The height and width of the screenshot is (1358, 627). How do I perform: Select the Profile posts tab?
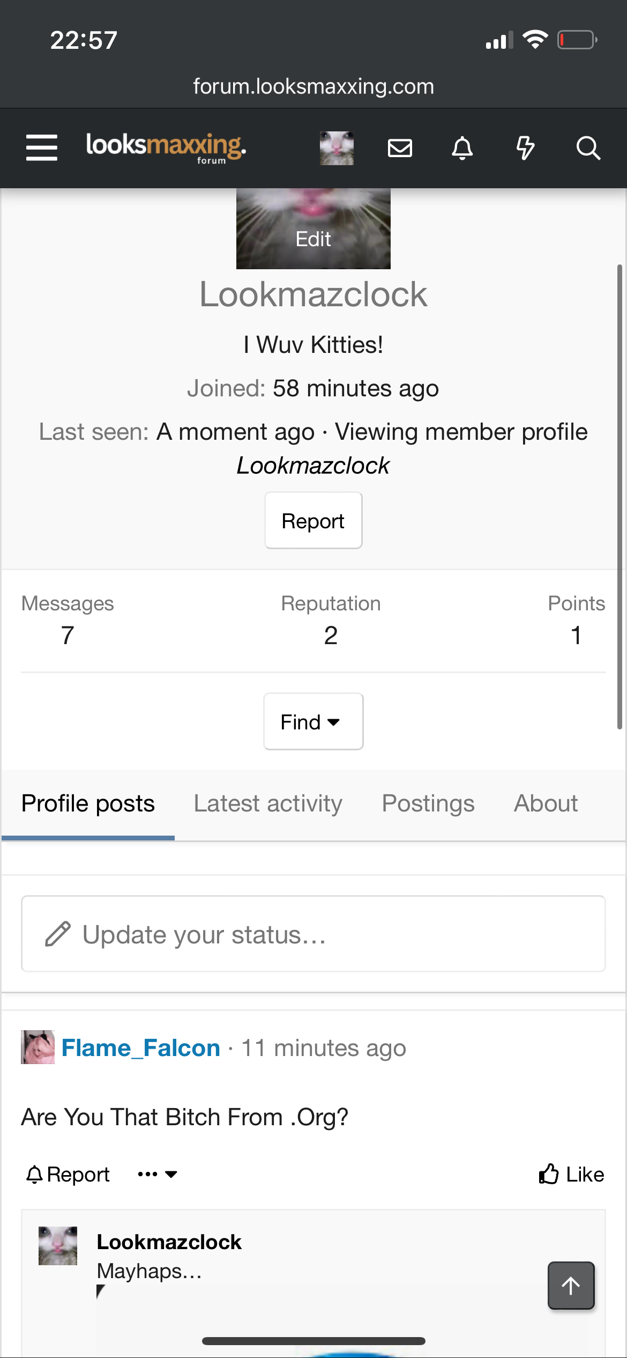coord(88,803)
